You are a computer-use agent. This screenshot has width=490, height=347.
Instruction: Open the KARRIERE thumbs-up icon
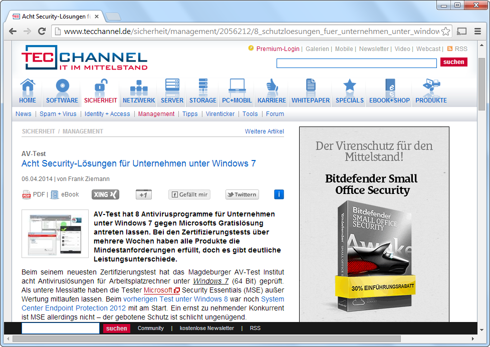click(x=272, y=87)
